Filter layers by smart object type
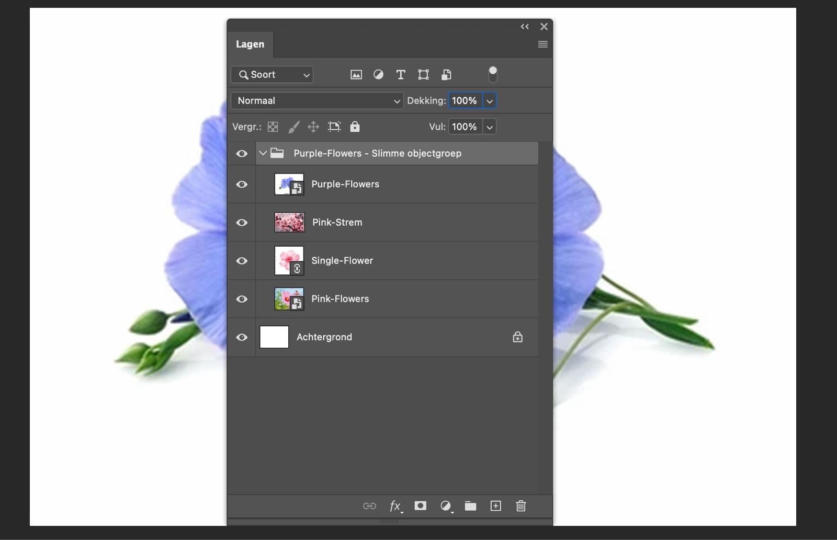The height and width of the screenshot is (540, 837). pos(446,75)
